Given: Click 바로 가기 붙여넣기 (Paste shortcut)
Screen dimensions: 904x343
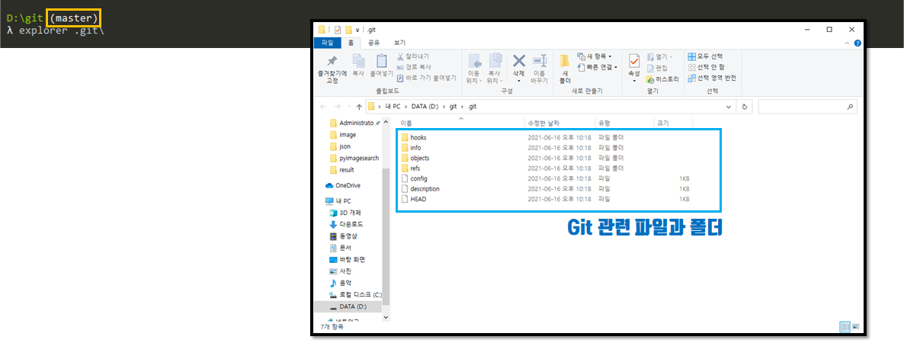Looking at the screenshot, I should tap(426, 77).
